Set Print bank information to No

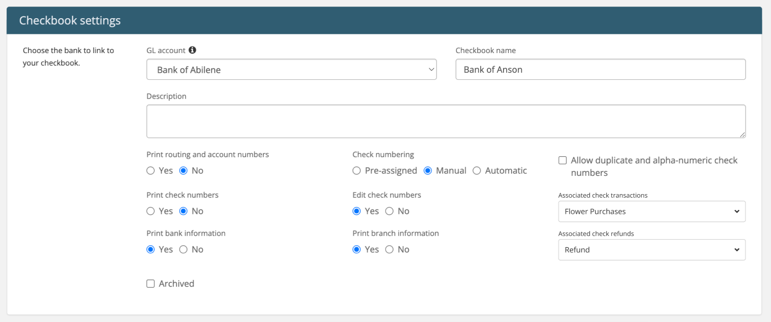pos(183,250)
